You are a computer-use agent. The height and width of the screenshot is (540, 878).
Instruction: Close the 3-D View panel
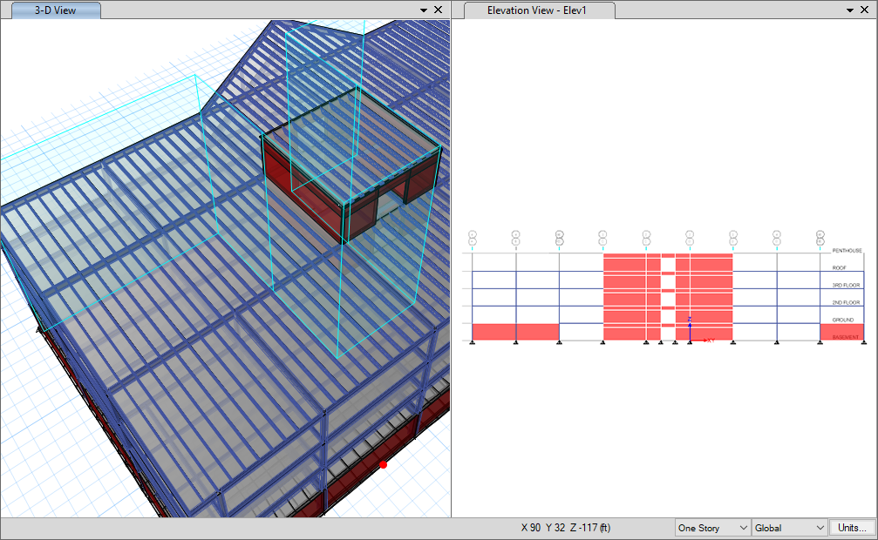(x=439, y=10)
